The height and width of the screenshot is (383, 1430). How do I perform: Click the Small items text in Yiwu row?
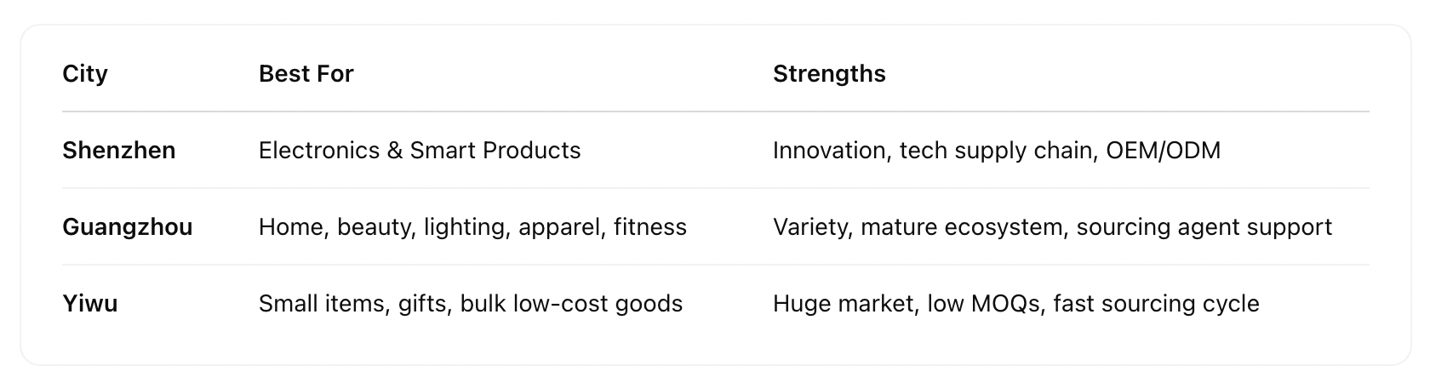coord(324,304)
